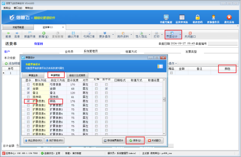This screenshot has width=241, height=157.
Task: Enable the 显示 checkbox for 排序码 row
Action: click(28, 97)
